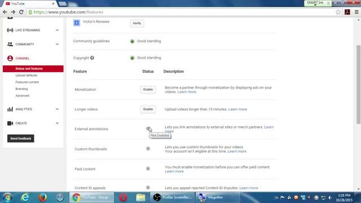Open the file explorer taskbar icon
Screen dimensions: 361x203
coord(140,197)
